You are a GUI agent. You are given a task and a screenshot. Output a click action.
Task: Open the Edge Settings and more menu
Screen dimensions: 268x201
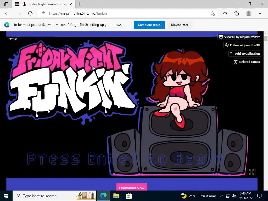[x=260, y=13]
